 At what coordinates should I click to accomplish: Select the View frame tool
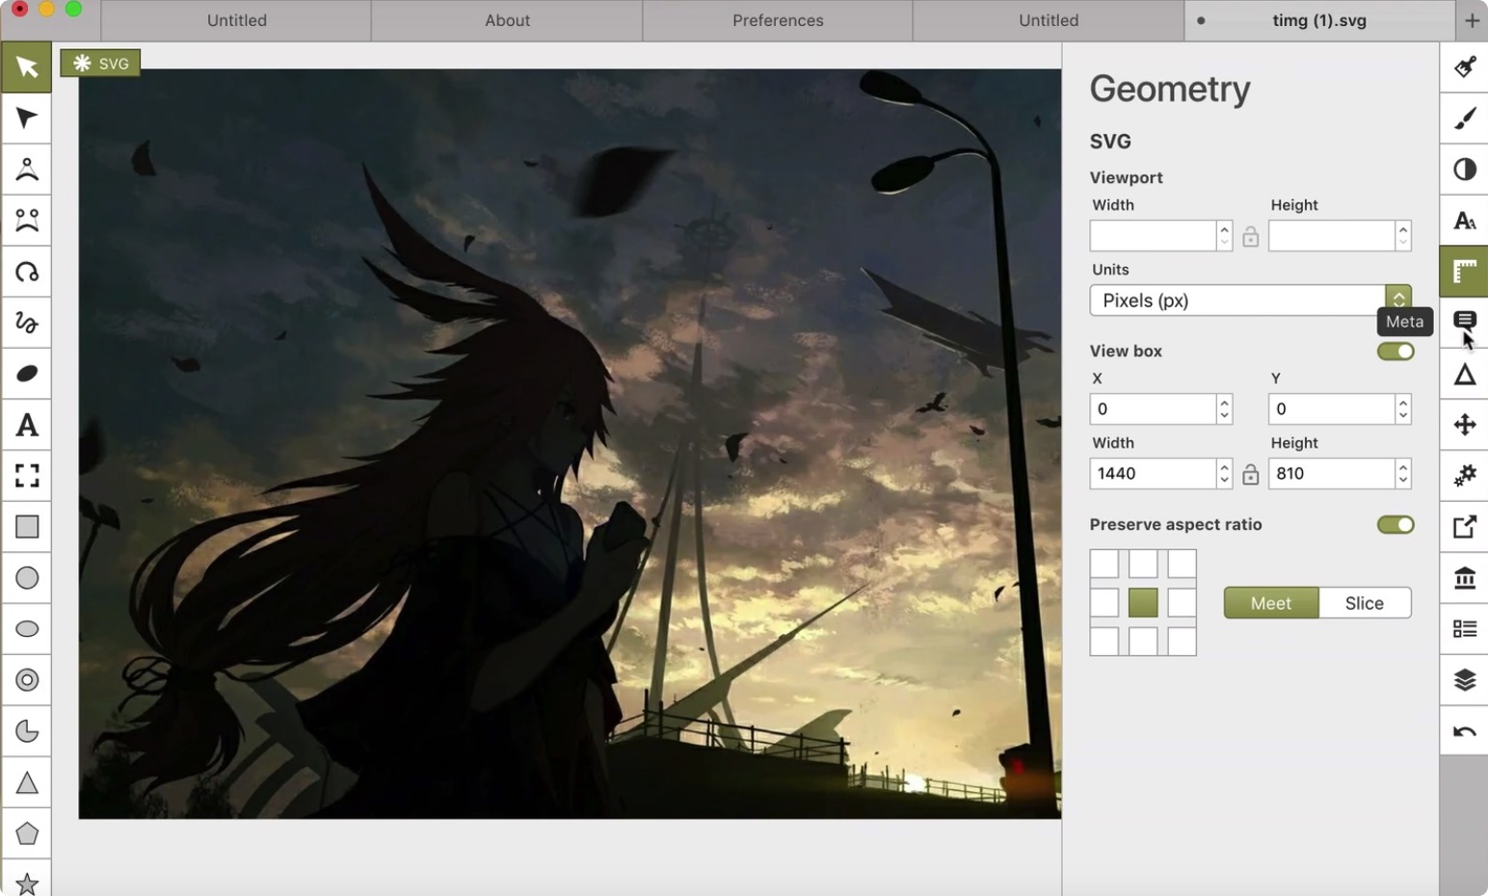(x=26, y=476)
